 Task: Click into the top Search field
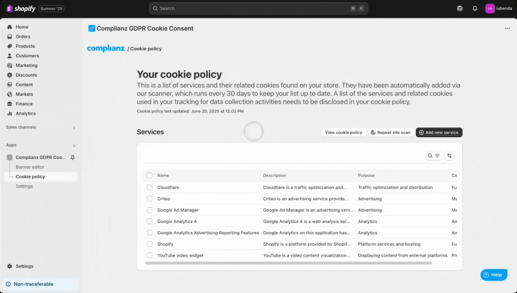(258, 9)
